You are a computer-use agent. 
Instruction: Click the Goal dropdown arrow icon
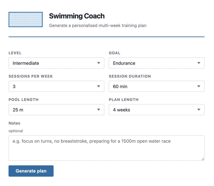(199, 63)
